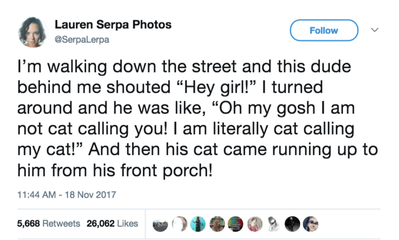
Task: View the 26,062 Likes list
Action: 112,223
